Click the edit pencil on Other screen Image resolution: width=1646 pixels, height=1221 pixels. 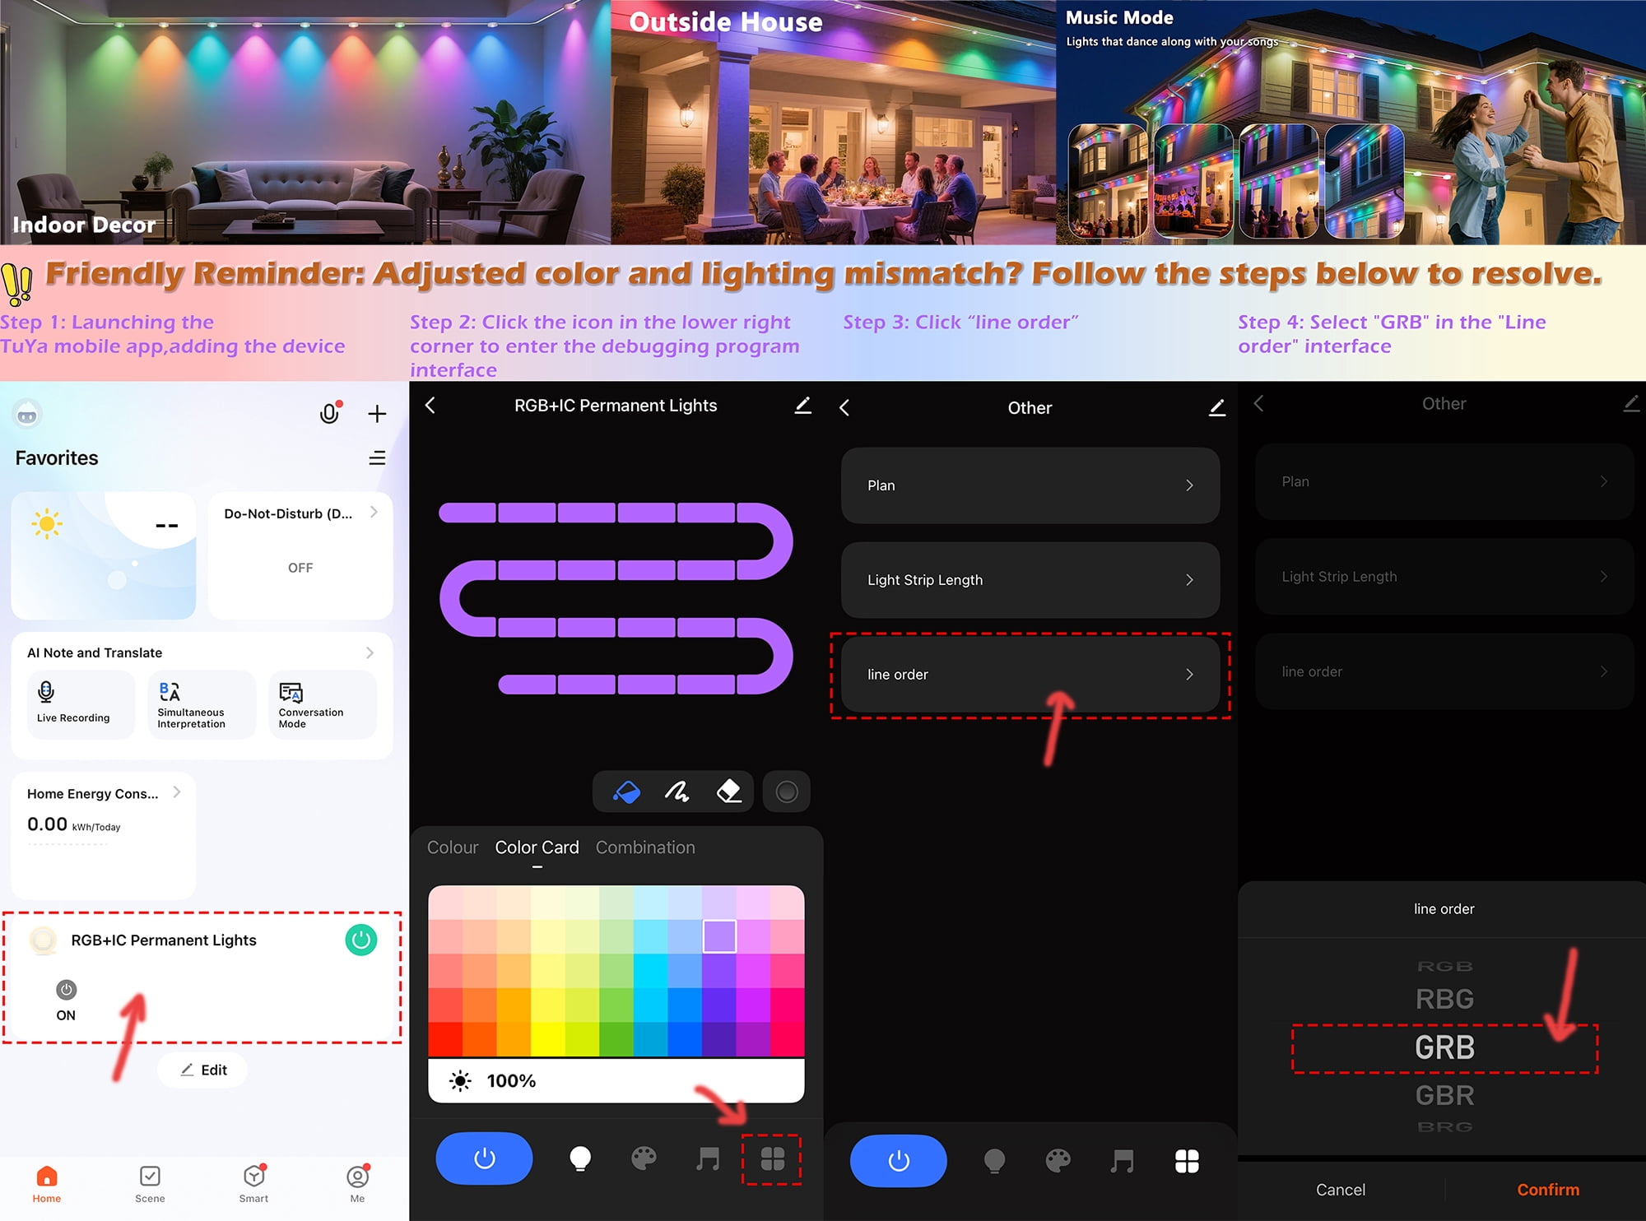(x=1217, y=407)
